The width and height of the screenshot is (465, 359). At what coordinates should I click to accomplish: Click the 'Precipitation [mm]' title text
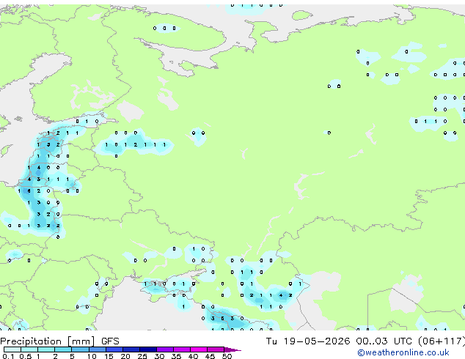coord(48,341)
